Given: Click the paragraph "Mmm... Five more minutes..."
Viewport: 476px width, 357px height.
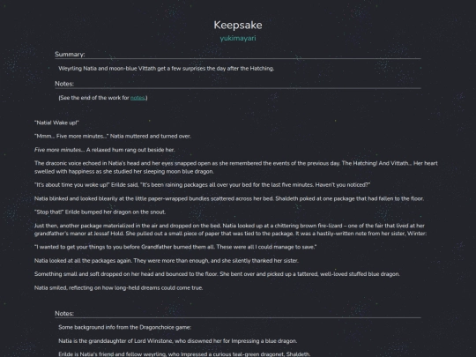Looking at the screenshot, I should (113, 137).
